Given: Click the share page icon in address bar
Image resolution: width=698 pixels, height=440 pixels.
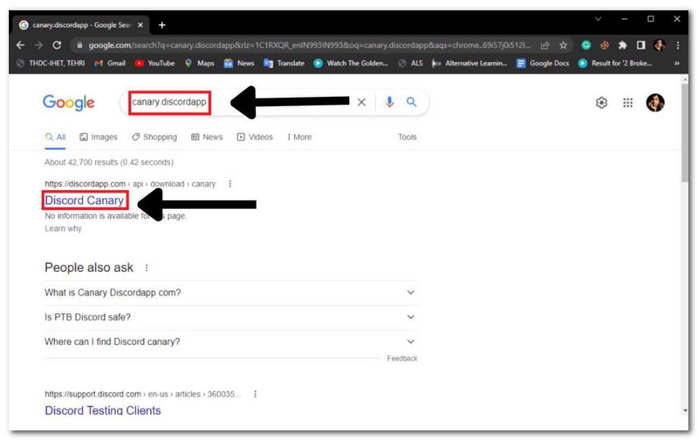Looking at the screenshot, I should click(544, 45).
